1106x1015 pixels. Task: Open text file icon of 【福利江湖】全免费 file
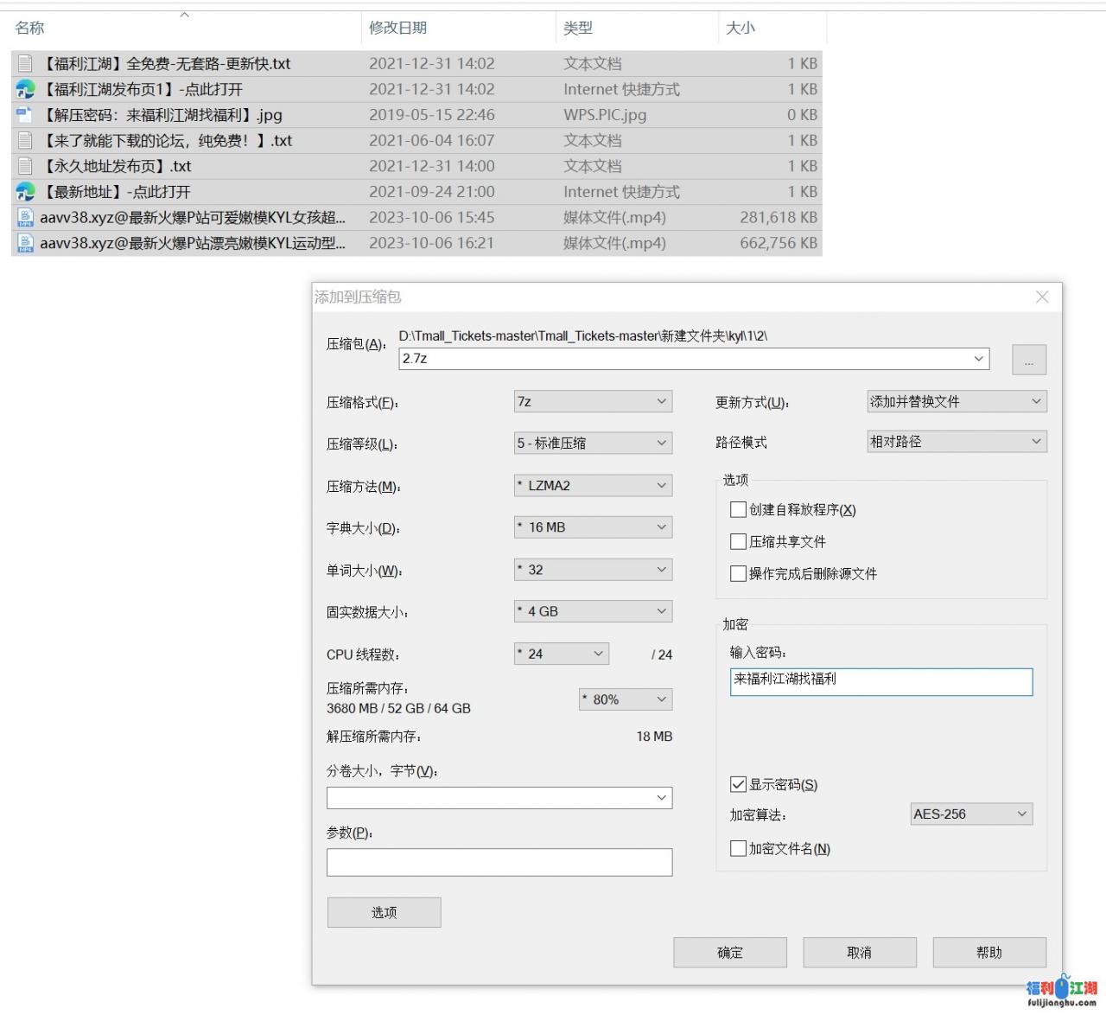tap(23, 63)
